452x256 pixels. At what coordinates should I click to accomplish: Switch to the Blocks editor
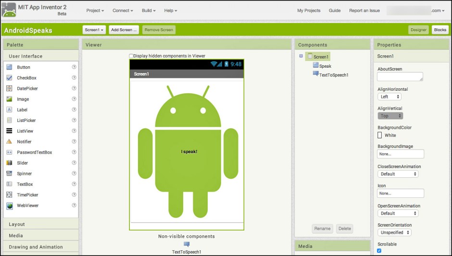click(440, 30)
